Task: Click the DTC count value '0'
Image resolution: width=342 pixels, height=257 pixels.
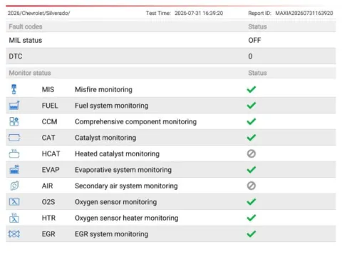Action: point(250,56)
